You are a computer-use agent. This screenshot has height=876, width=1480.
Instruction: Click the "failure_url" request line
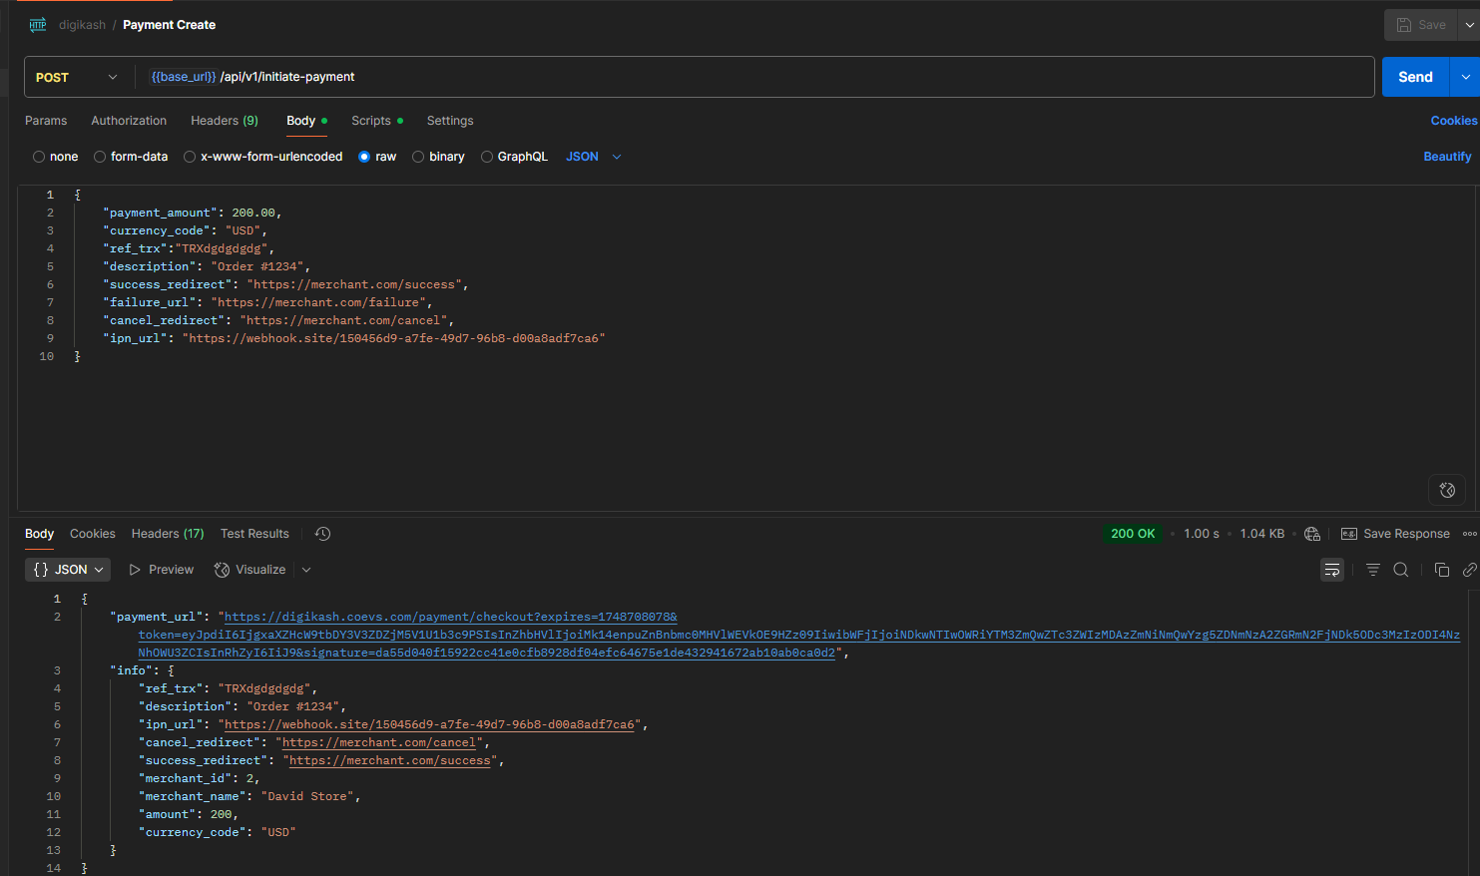click(x=268, y=302)
